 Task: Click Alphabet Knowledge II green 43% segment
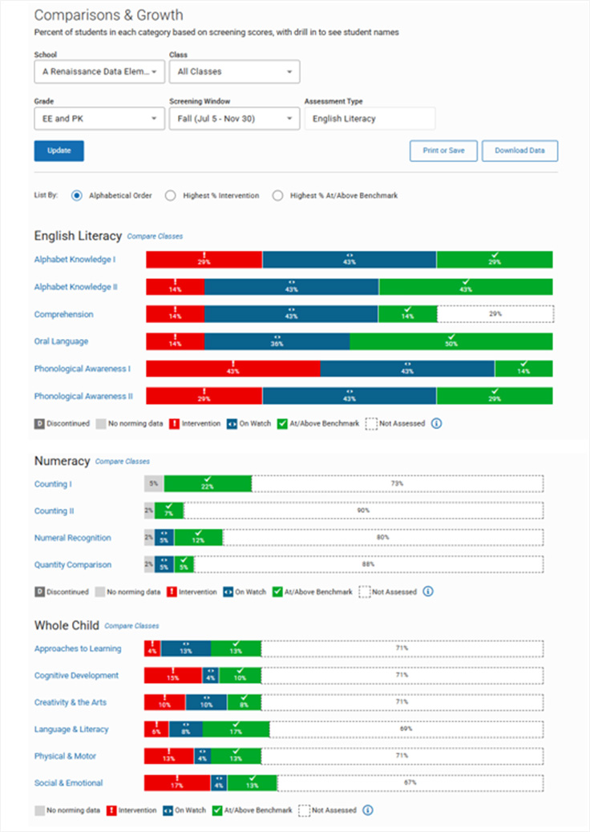click(x=466, y=287)
